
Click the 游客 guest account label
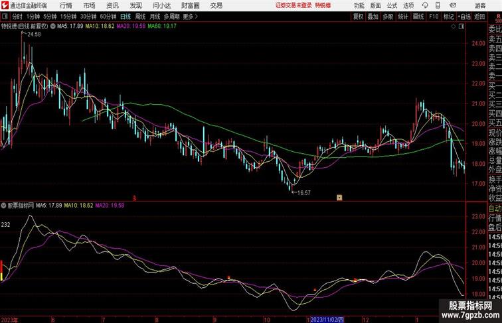pos(480,5)
